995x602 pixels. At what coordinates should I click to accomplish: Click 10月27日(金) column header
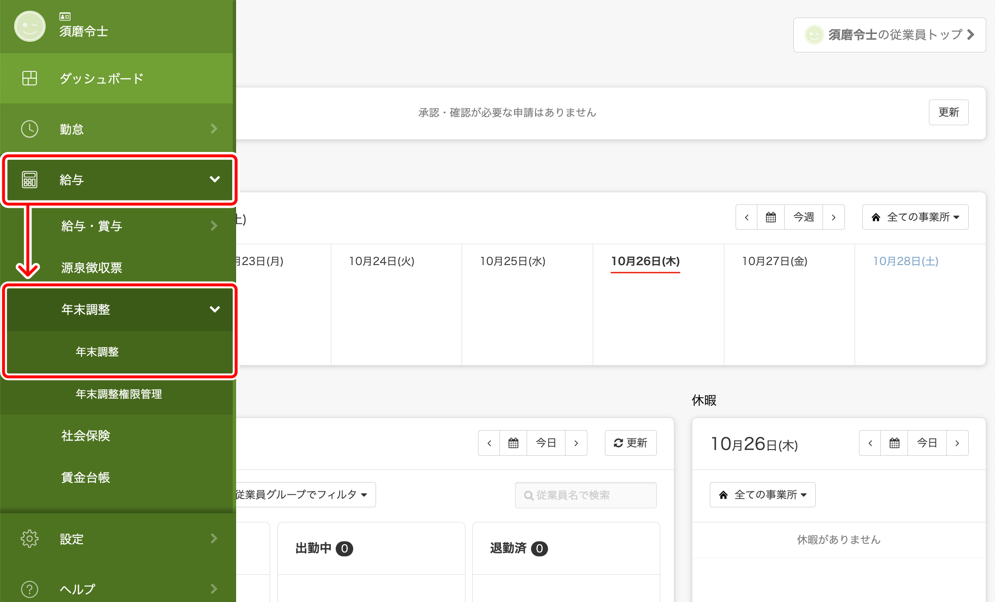click(775, 261)
